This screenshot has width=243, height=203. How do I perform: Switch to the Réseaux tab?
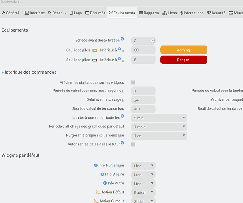click(57, 13)
